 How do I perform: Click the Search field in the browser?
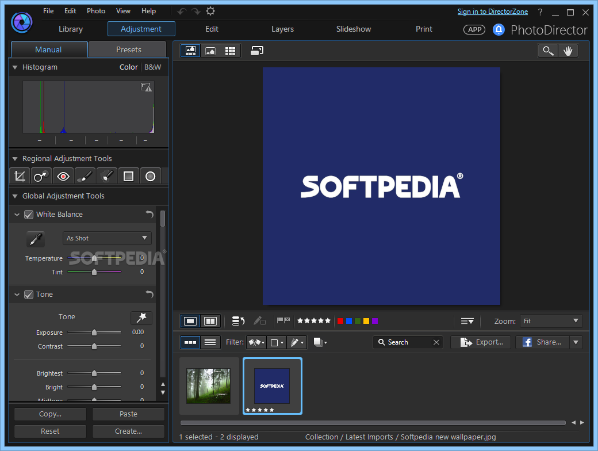tap(408, 342)
